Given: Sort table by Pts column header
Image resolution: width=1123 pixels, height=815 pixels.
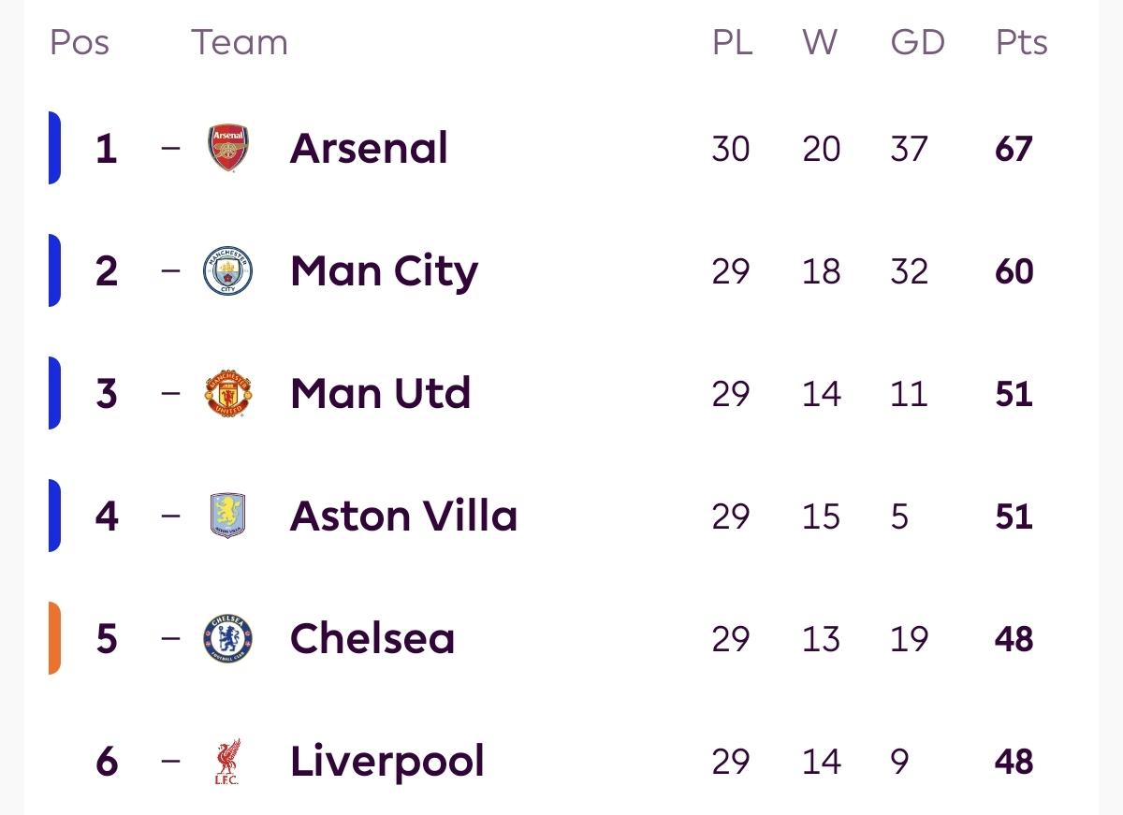Looking at the screenshot, I should coord(1021,43).
